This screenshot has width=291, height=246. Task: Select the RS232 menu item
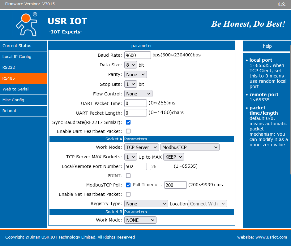coord(9,68)
